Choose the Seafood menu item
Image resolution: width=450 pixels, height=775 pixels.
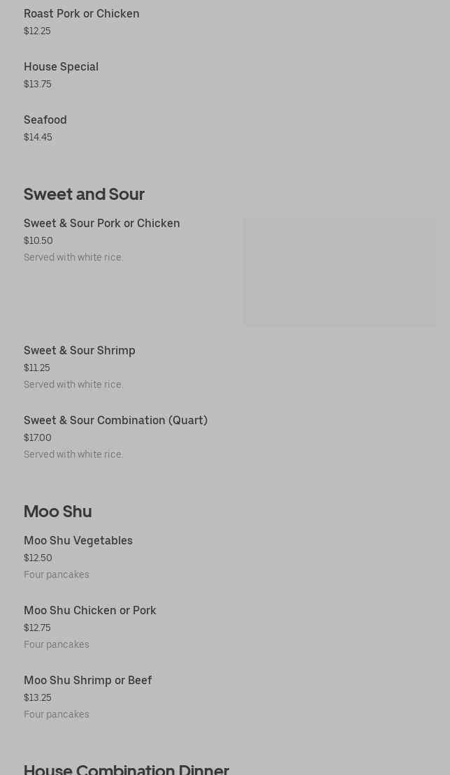[x=45, y=120]
